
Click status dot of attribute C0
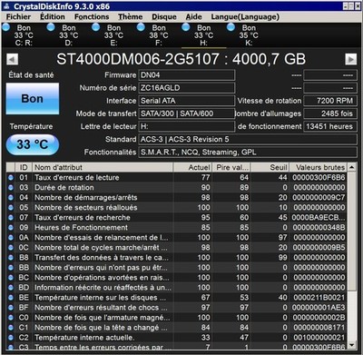[11, 318]
